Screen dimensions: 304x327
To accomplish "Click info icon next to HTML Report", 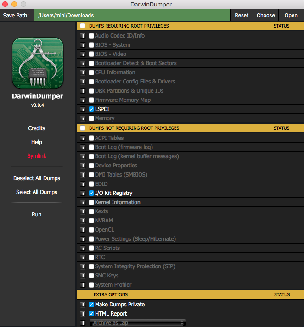I will click(x=83, y=314).
